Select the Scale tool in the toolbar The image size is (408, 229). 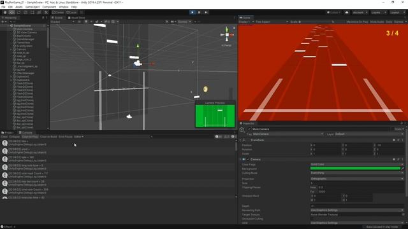click(x=25, y=12)
